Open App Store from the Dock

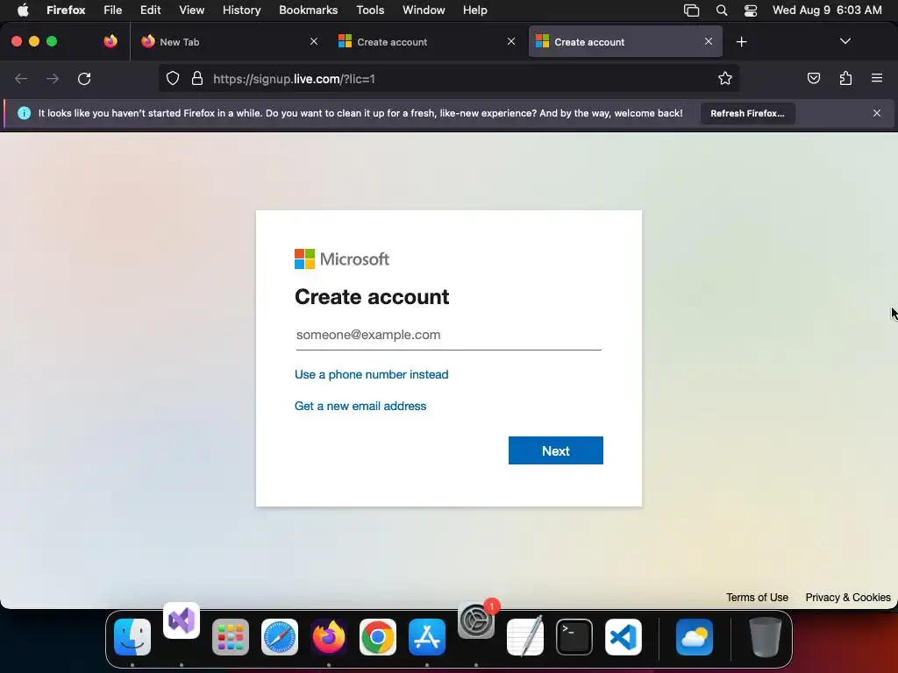427,637
